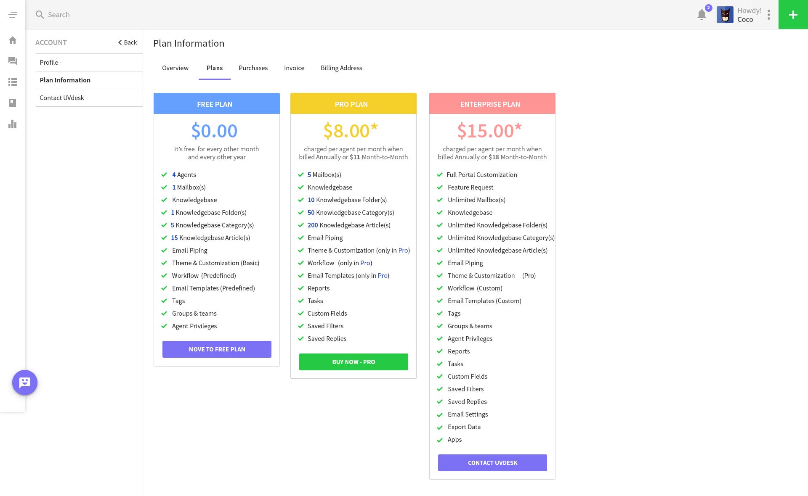Click the Pro link in Theme & Customization
Screen dimensions: 808x496
click(403, 250)
